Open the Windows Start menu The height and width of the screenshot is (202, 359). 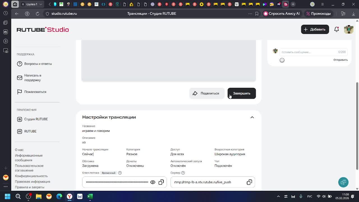8,196
